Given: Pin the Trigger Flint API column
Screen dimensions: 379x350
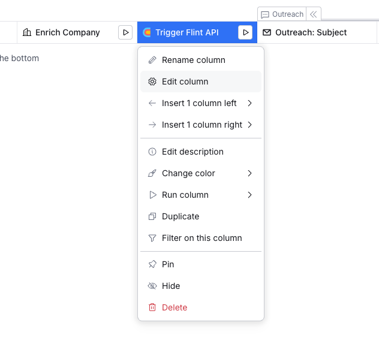Looking at the screenshot, I should tap(152, 264).
